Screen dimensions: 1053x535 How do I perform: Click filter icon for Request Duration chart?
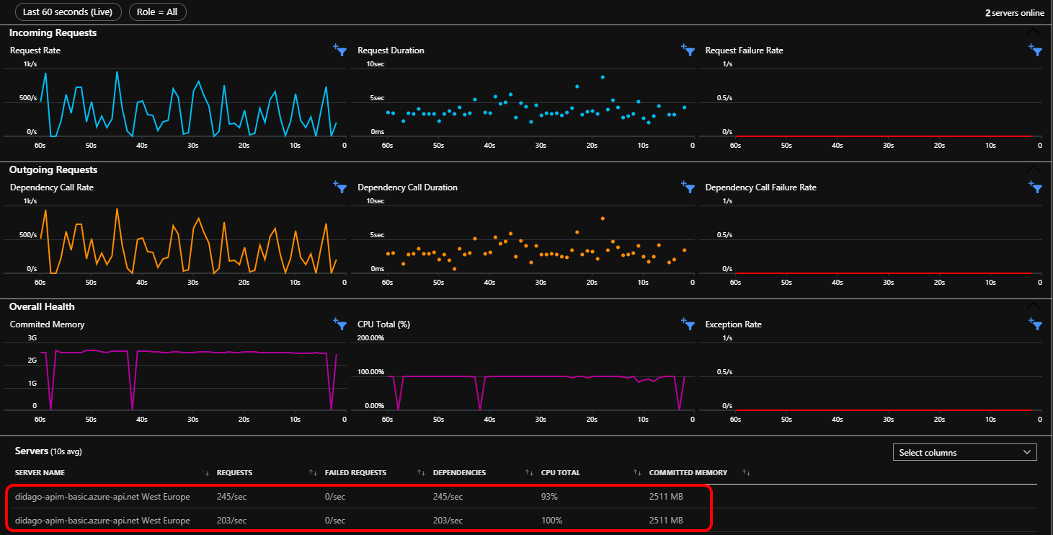point(688,50)
